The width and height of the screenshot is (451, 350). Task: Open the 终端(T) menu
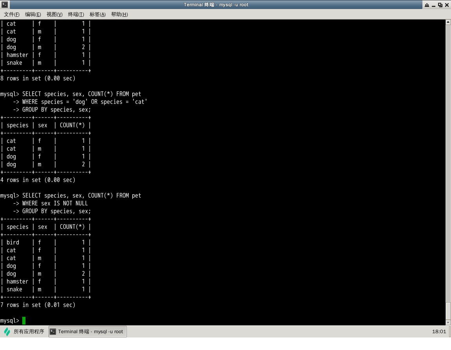(76, 14)
